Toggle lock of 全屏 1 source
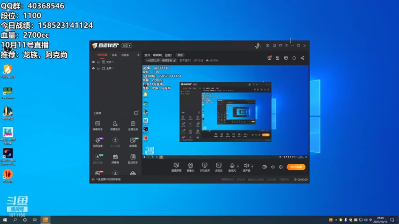399x224 pixels. tap(98, 68)
